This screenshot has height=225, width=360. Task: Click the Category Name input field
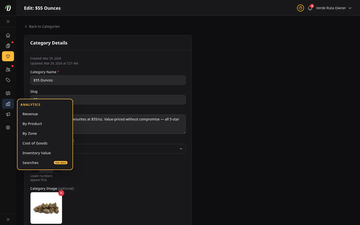(x=108, y=80)
